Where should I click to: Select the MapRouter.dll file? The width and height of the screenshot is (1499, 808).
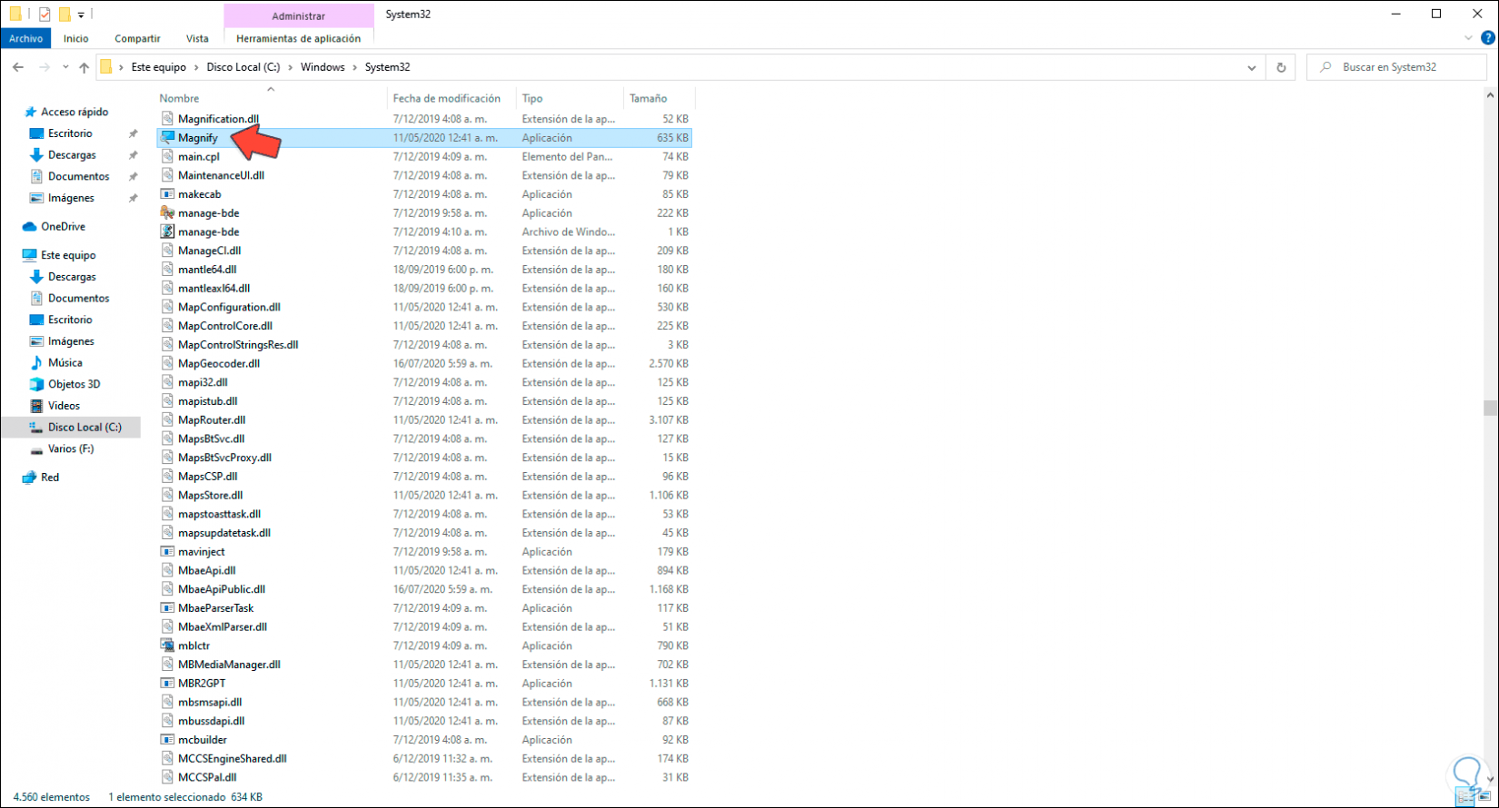[x=212, y=420]
